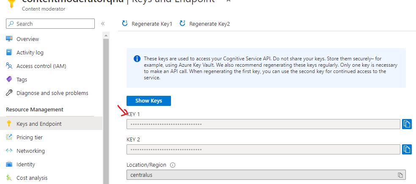This screenshot has height=184, width=416.
Task: Click the Regenerate Key2 refresh icon
Action: tap(182, 24)
